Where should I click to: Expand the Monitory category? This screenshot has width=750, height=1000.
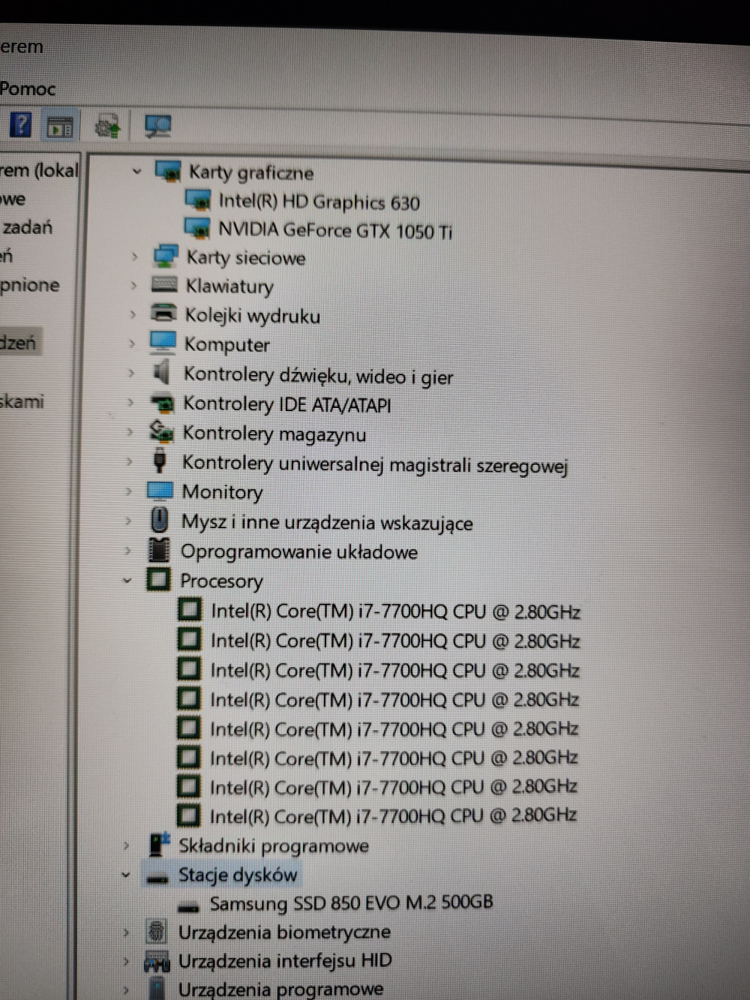tap(129, 491)
